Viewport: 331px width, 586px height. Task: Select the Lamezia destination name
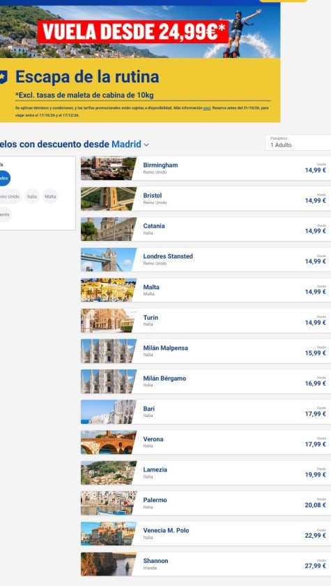pyautogui.click(x=155, y=470)
